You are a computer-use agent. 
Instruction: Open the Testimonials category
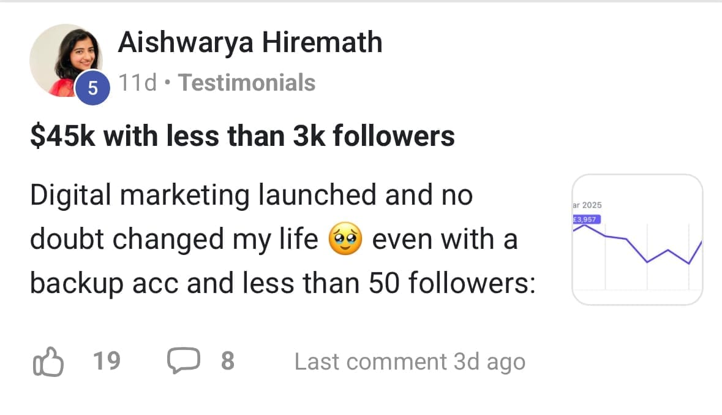tap(247, 83)
